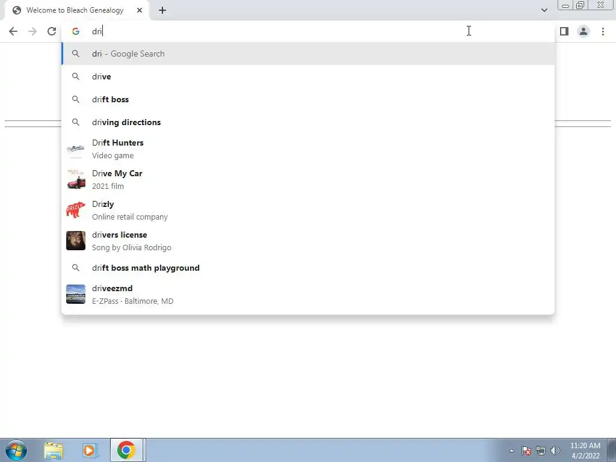Screen dimensions: 616x462
Task: Click the network status tray icon
Action: pos(541,451)
